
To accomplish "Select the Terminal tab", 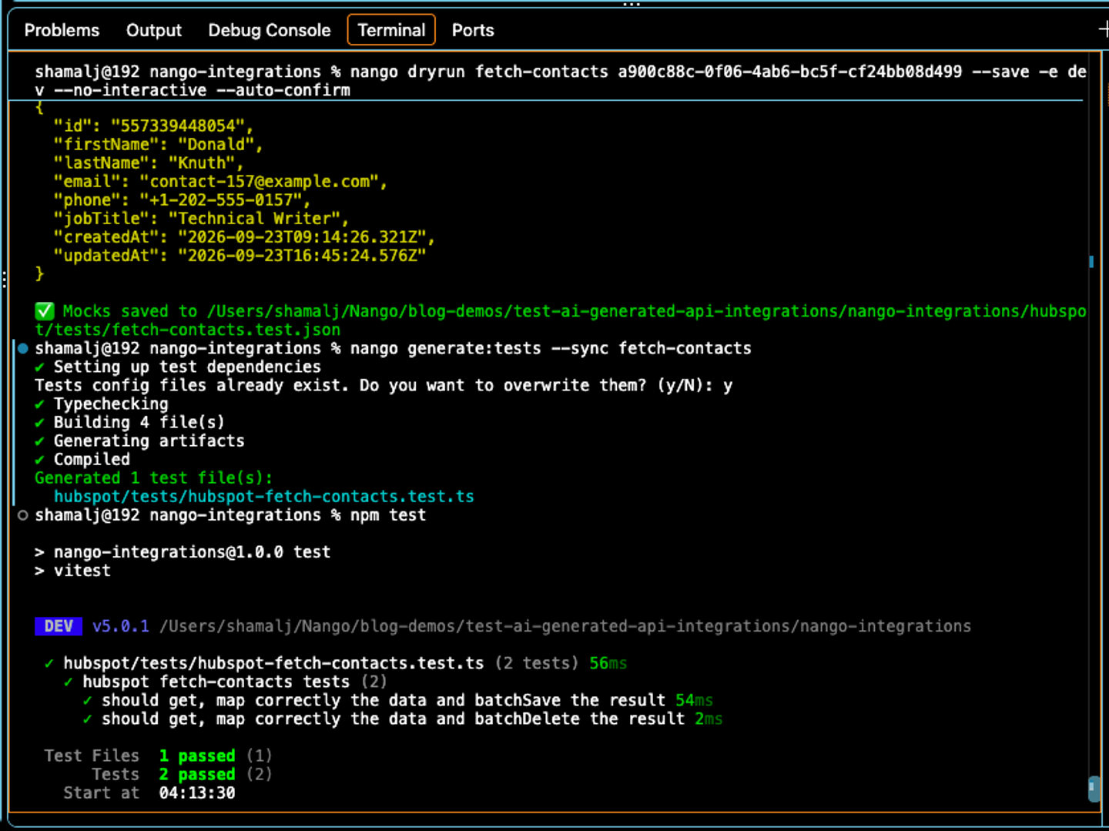I will pyautogui.click(x=391, y=30).
